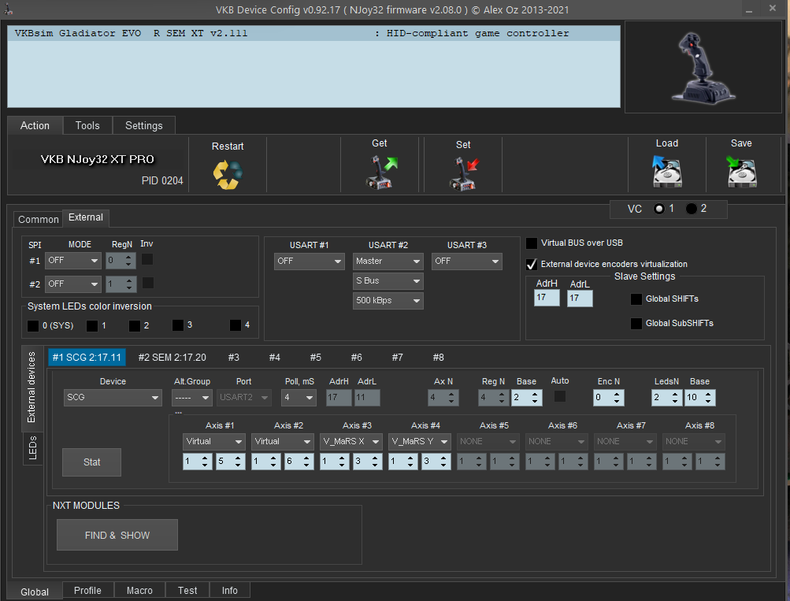Switch to the Test bottom tab

click(187, 591)
